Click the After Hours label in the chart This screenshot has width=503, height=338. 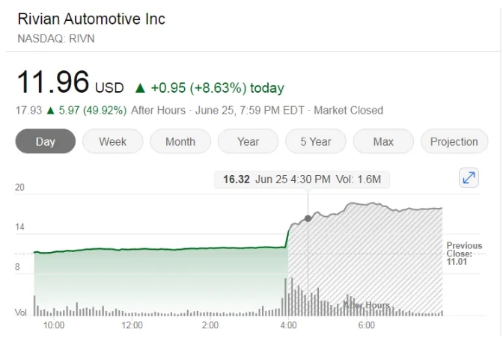point(366,305)
